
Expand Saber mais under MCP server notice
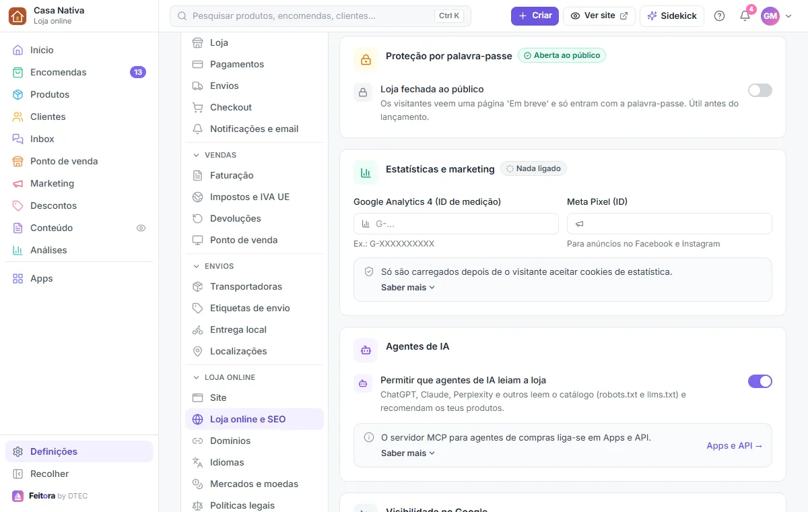pos(408,453)
